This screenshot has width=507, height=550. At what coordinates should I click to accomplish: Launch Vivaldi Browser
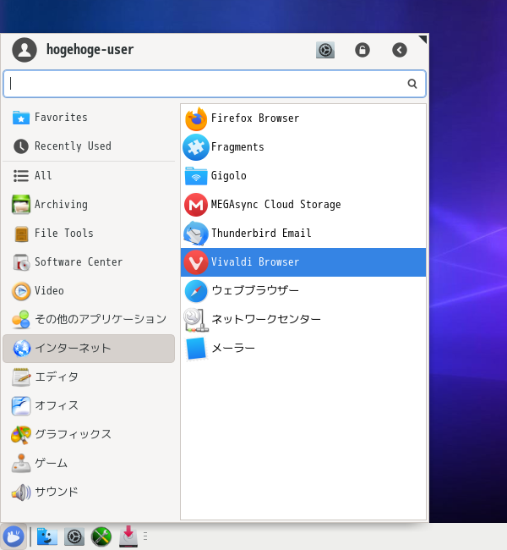(303, 262)
